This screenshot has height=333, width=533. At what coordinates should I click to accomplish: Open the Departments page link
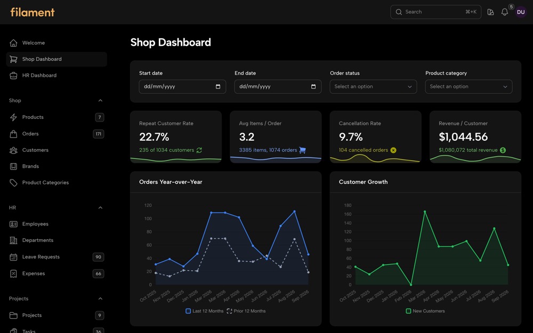click(56, 240)
